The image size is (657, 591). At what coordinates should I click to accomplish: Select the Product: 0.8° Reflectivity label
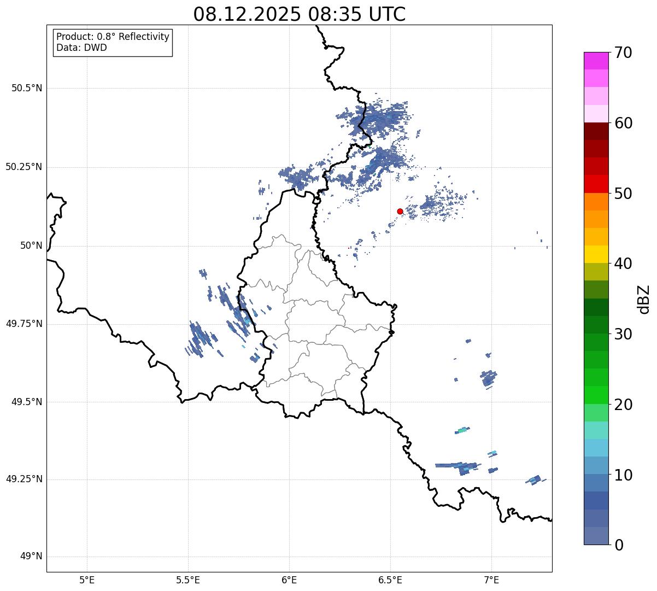tap(113, 37)
